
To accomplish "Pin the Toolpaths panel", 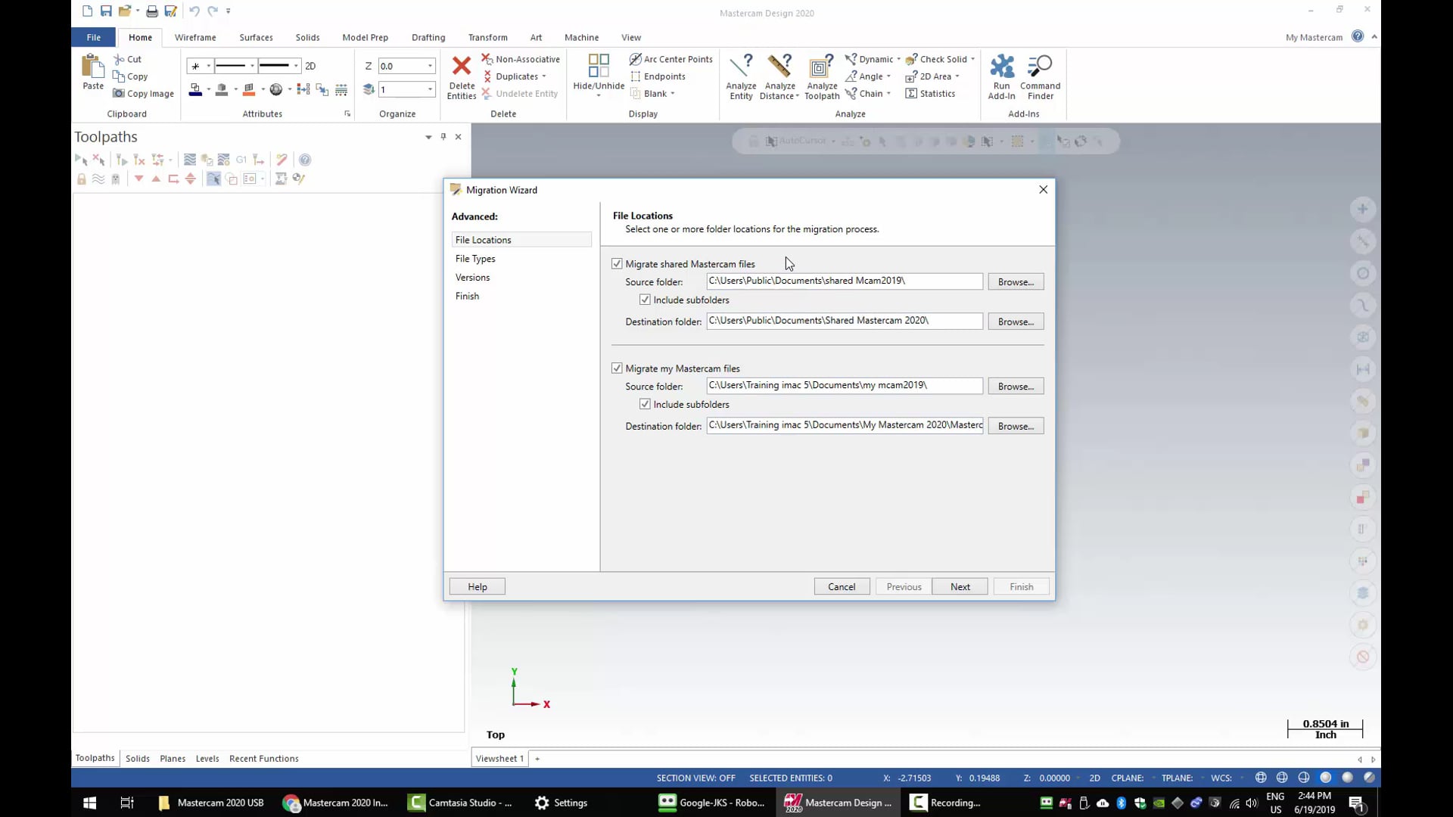I will coord(443,137).
